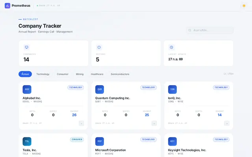This screenshot has height=157, width=252.
Task: Open the Alphabet Inc. company name
Action: 32,98
